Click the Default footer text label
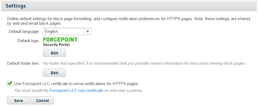The width and height of the screenshot is (258, 106). tap(23, 63)
